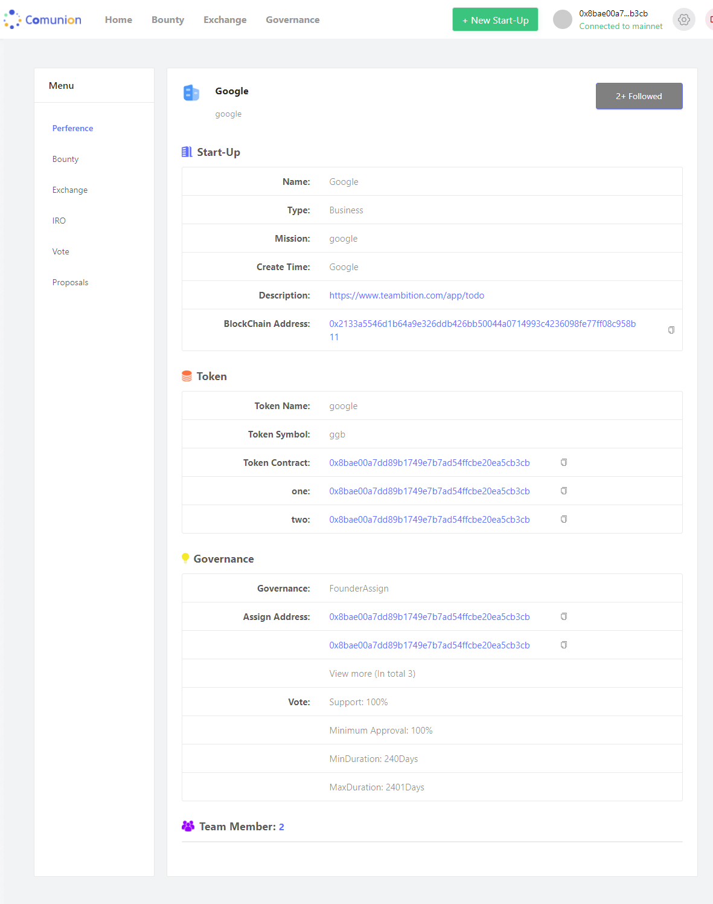Select the Google startup logo icon
Viewport: 713px width, 904px height.
point(191,93)
